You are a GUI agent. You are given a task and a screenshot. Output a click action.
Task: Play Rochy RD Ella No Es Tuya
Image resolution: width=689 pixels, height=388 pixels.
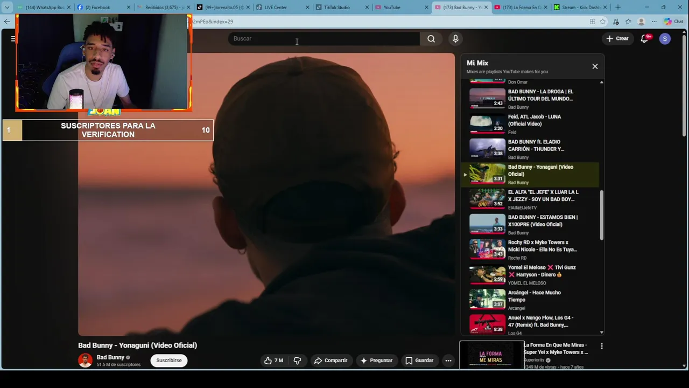(530, 250)
